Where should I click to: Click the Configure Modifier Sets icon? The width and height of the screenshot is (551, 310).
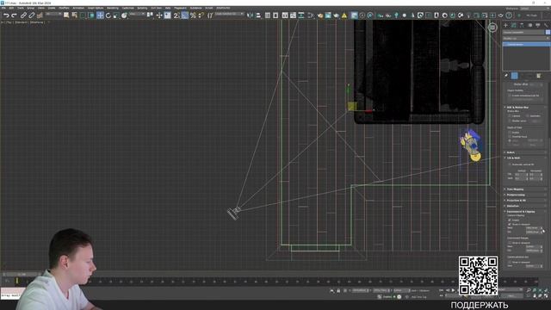pos(538,76)
